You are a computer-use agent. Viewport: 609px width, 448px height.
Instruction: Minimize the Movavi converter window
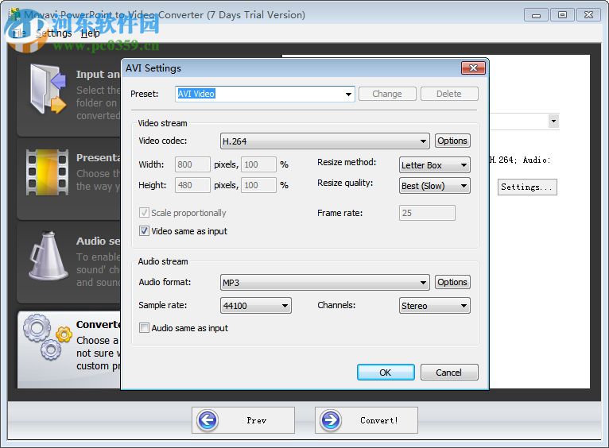pos(537,15)
